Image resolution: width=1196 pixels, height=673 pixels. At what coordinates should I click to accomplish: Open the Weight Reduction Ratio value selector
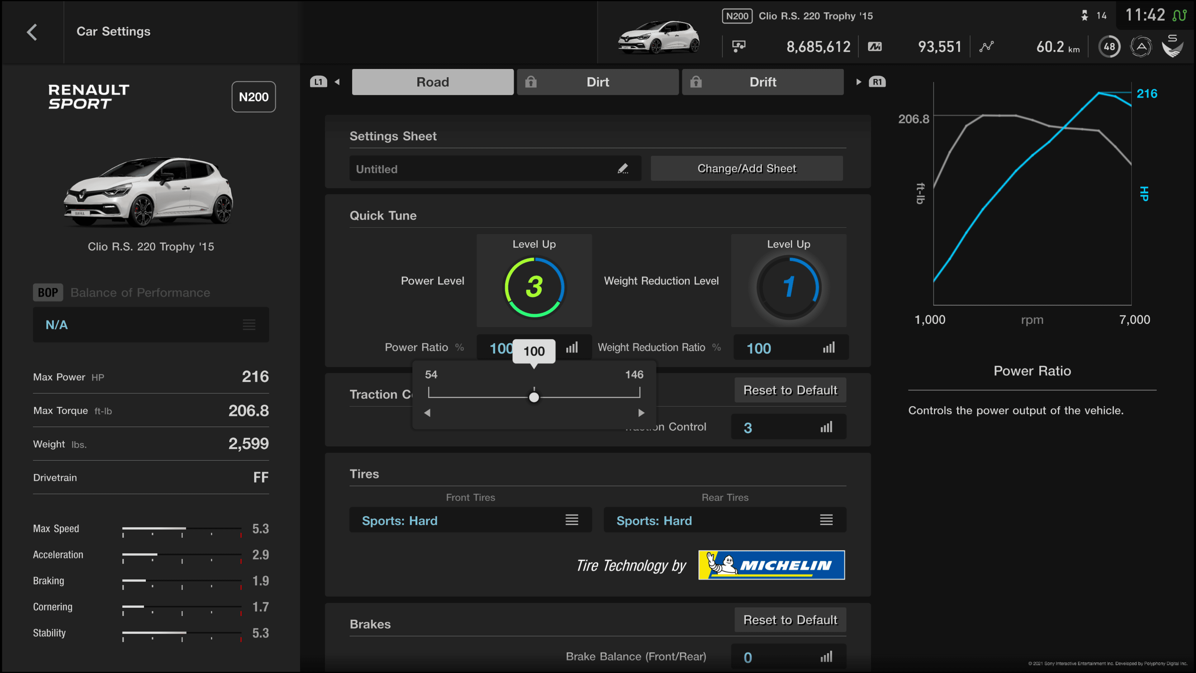pos(791,347)
